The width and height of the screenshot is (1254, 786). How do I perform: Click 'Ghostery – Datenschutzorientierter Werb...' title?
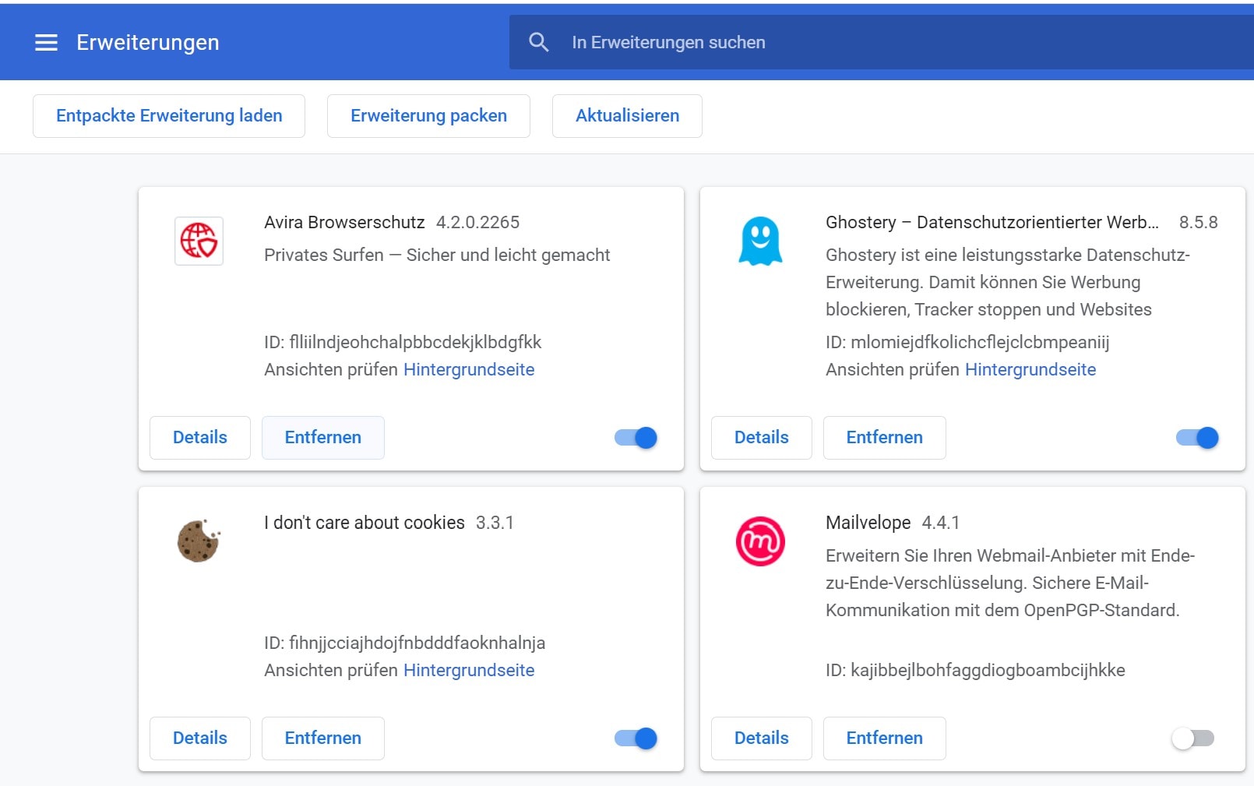(x=992, y=222)
